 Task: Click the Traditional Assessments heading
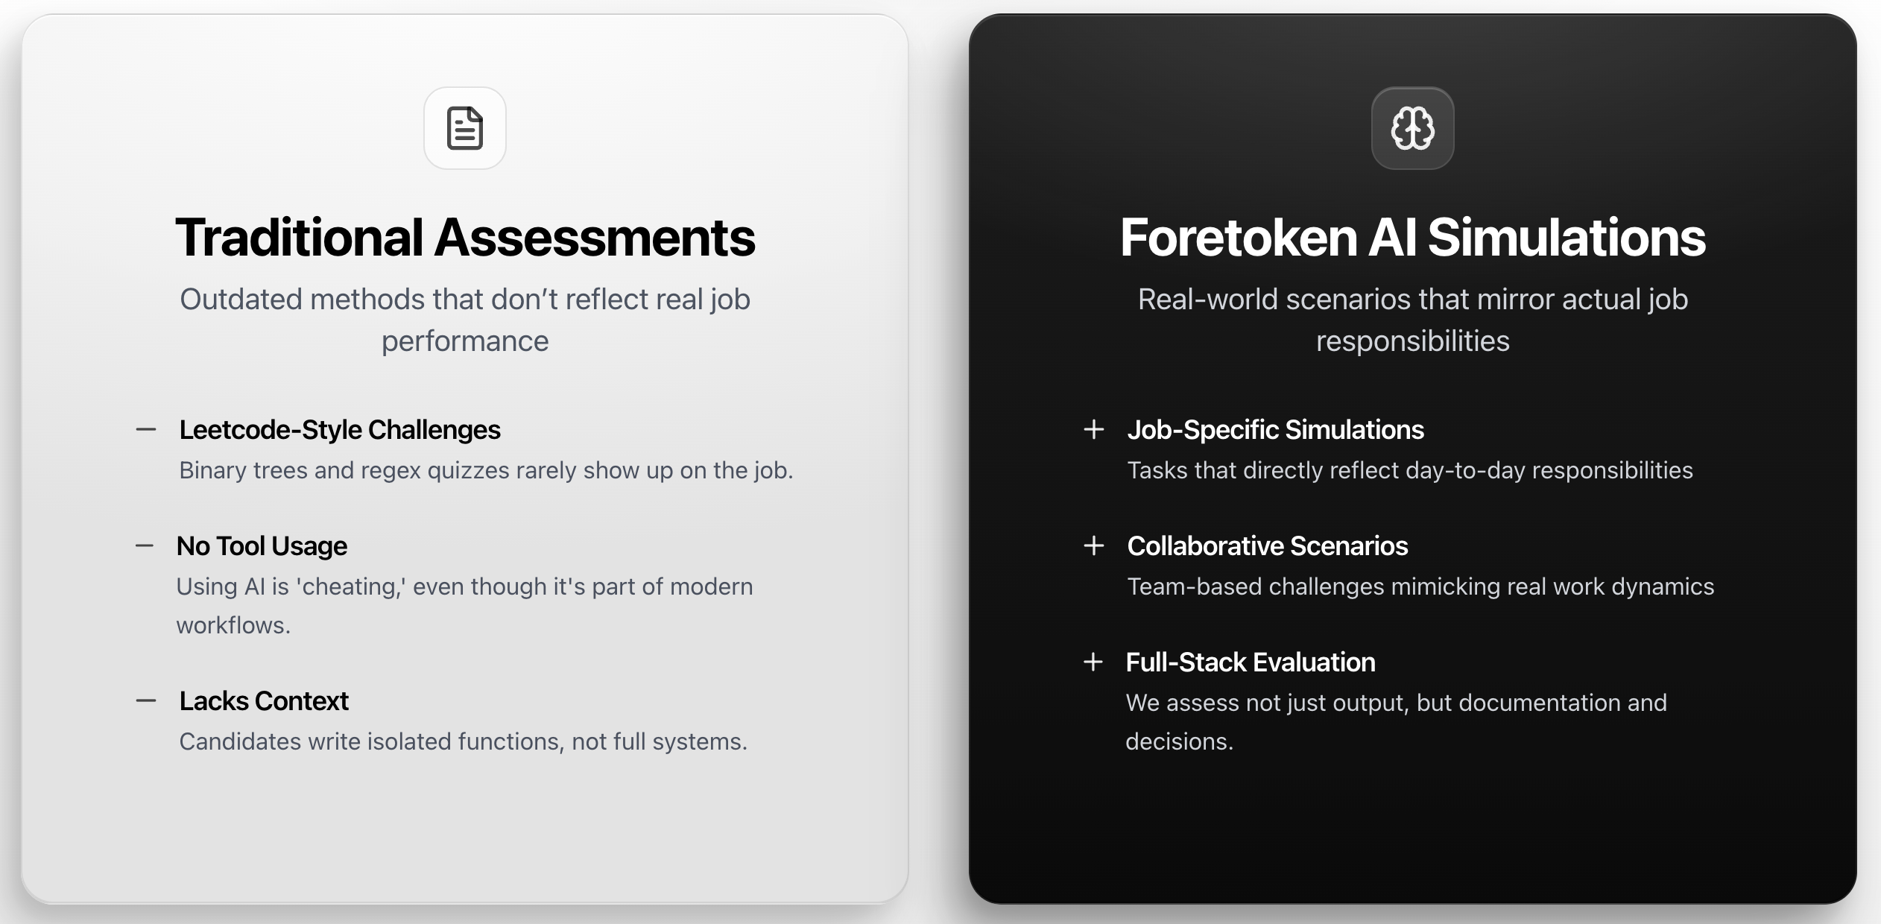[x=465, y=238]
